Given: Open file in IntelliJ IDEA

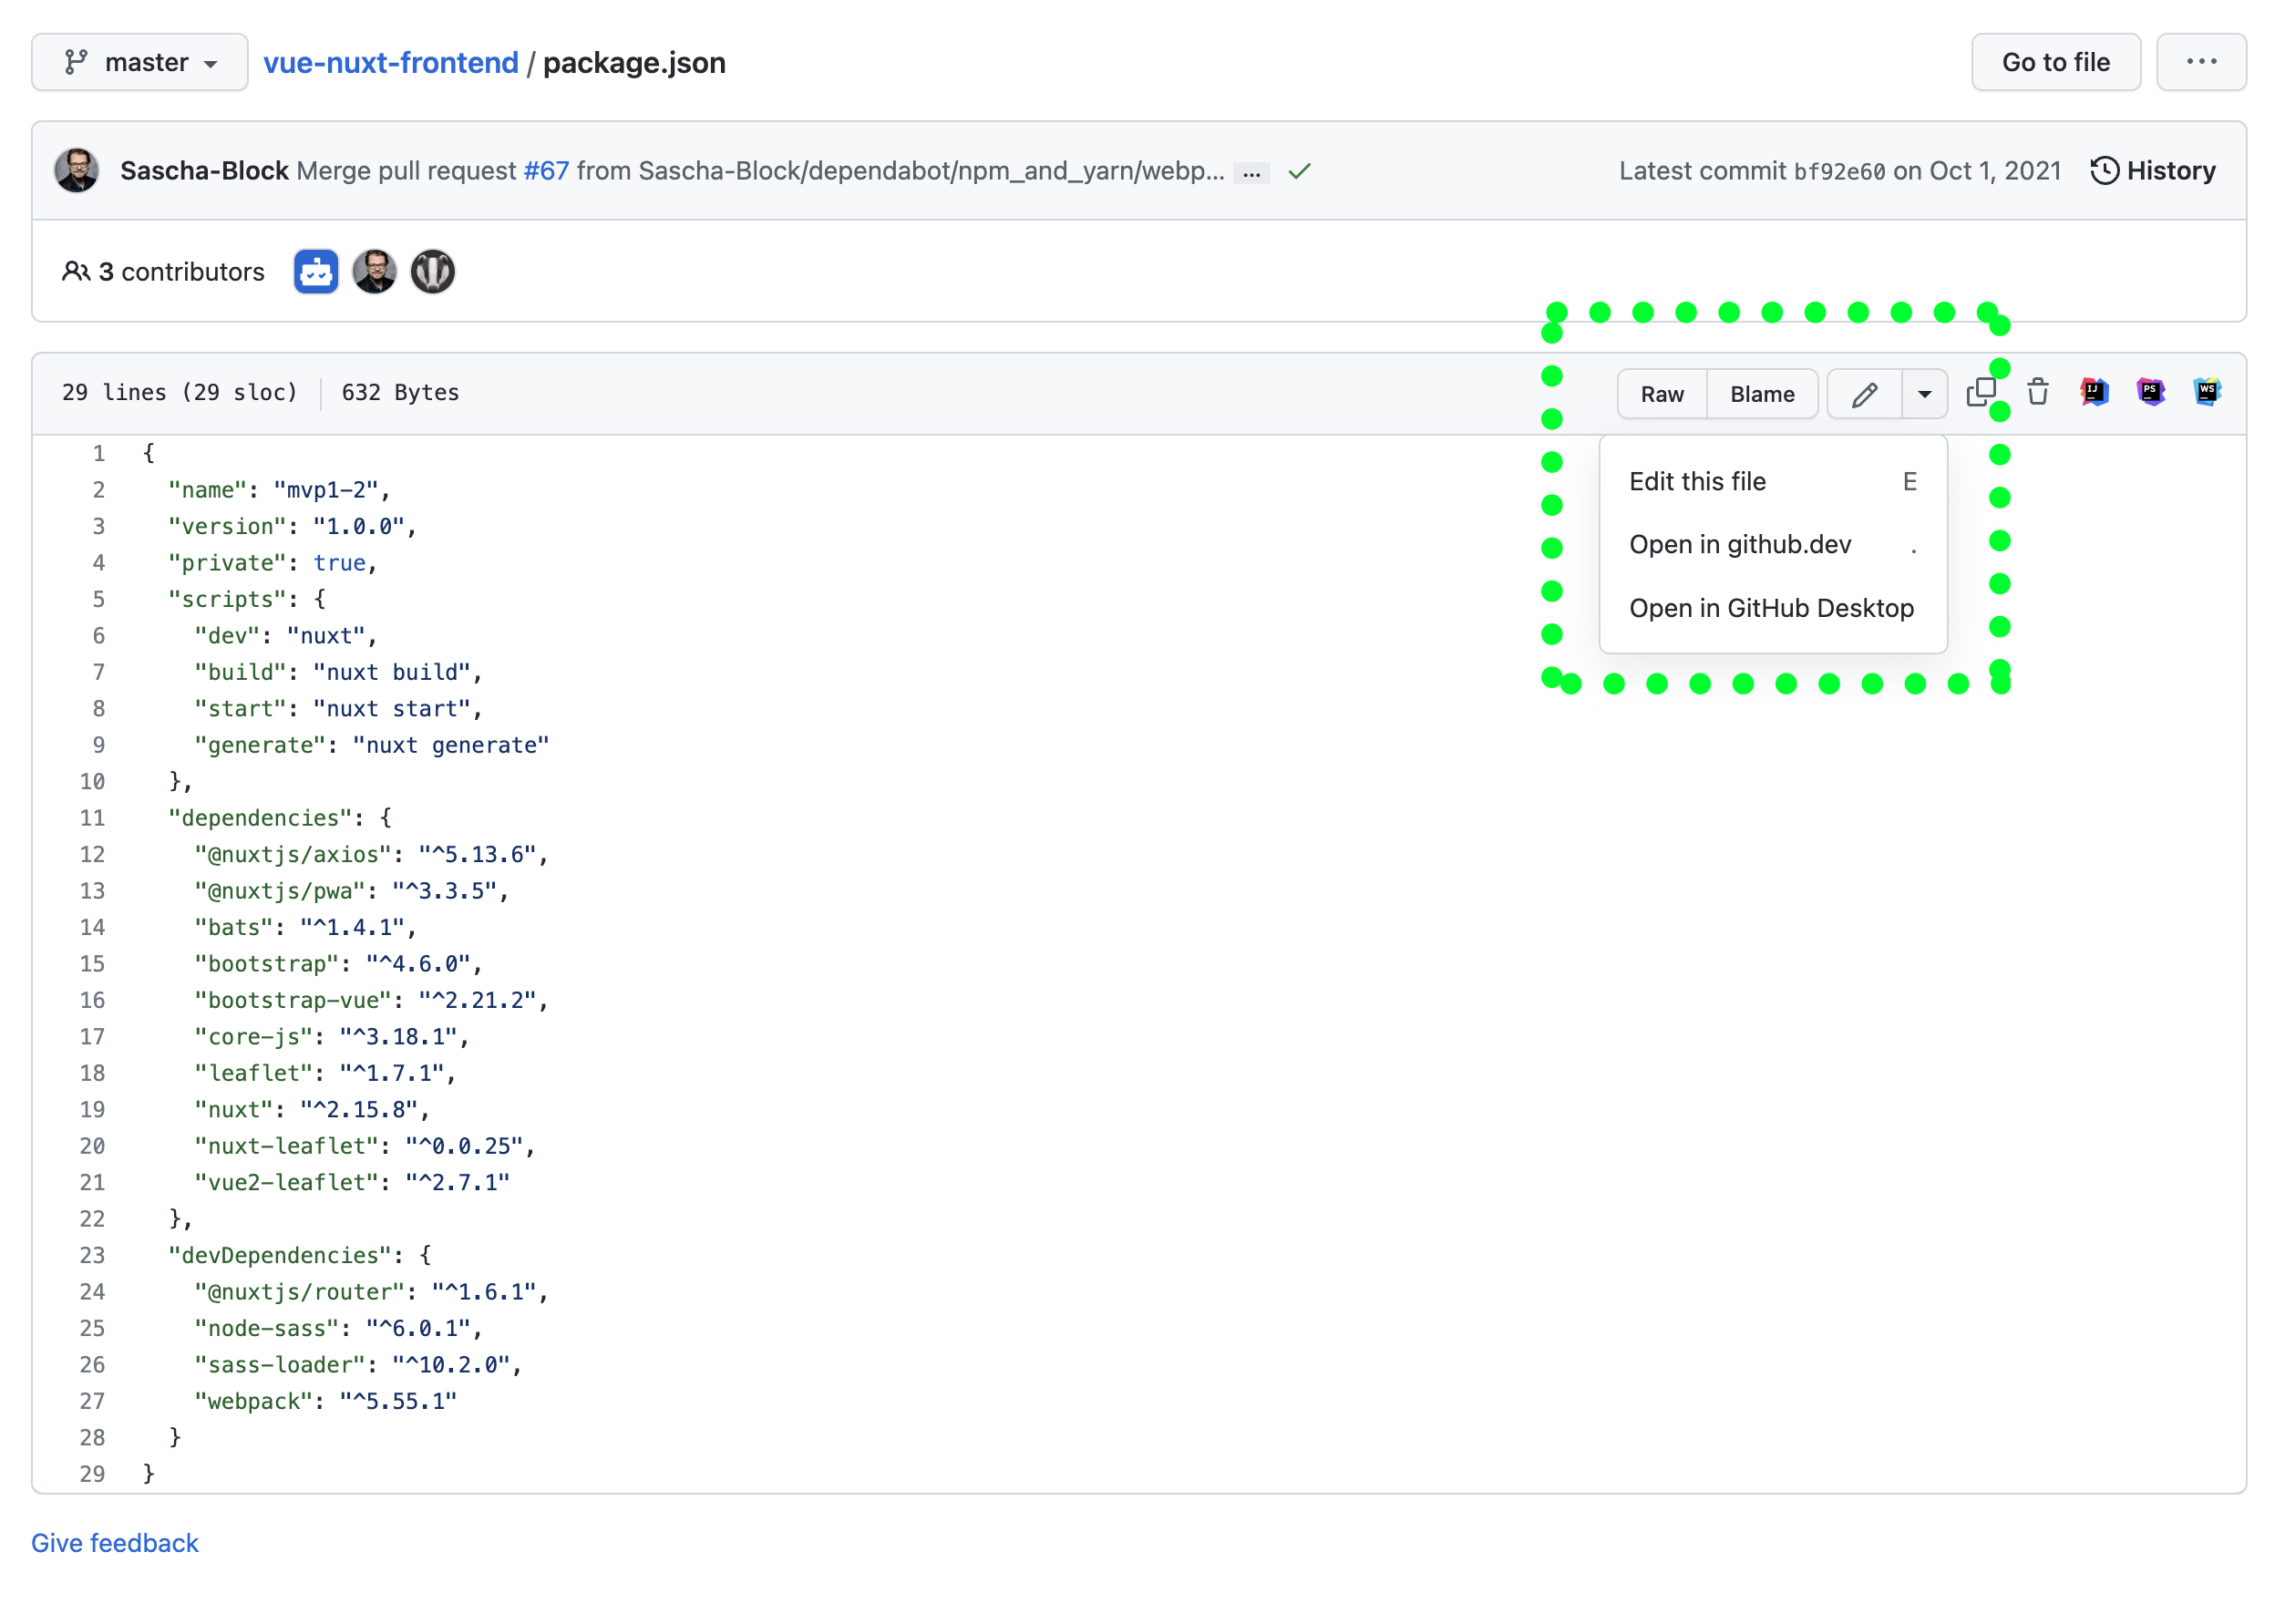Looking at the screenshot, I should [2094, 392].
